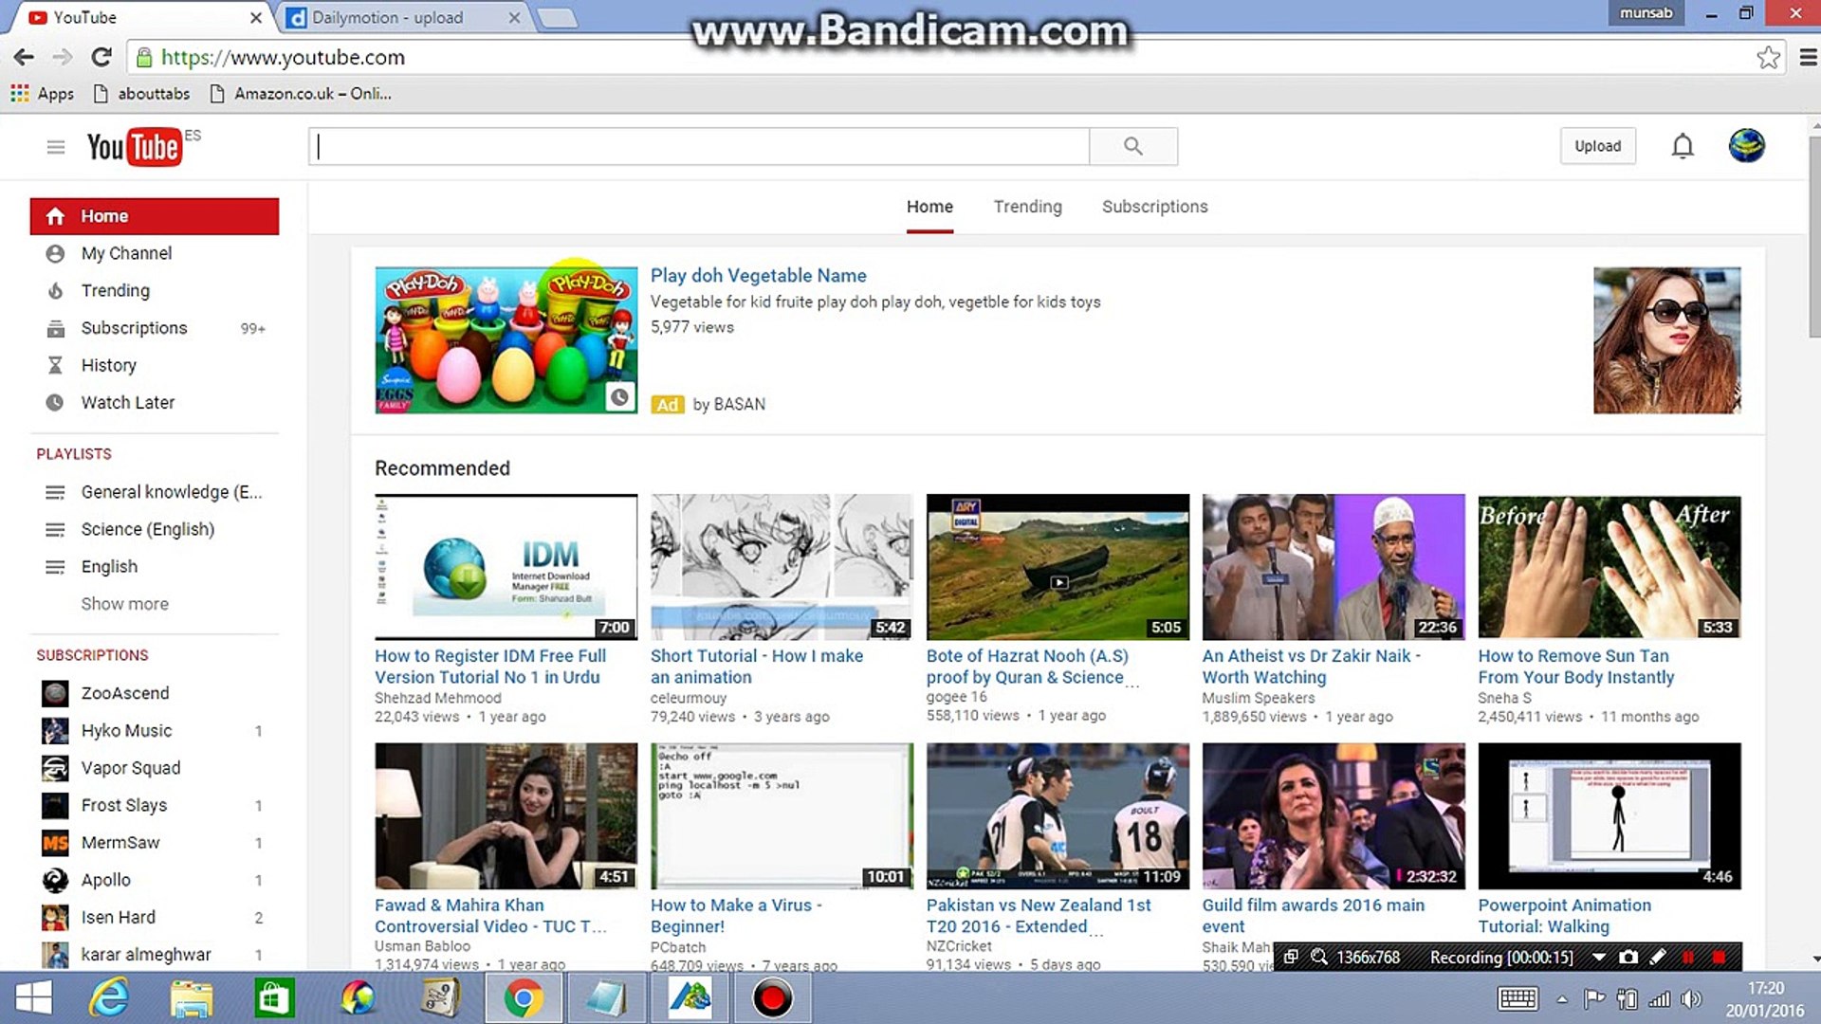Open the account avatar menu
Screen dimensions: 1821x1024
[x=1746, y=146]
